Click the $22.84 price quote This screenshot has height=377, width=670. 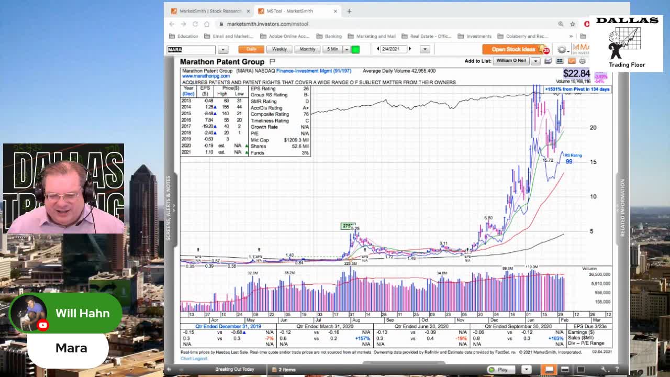point(576,74)
